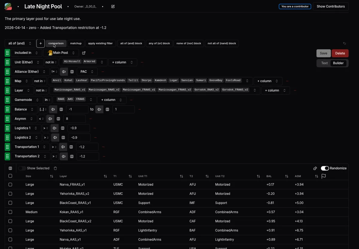359x249 pixels.
Task: Select value mode icon in Asymm row
Action: (50, 119)
